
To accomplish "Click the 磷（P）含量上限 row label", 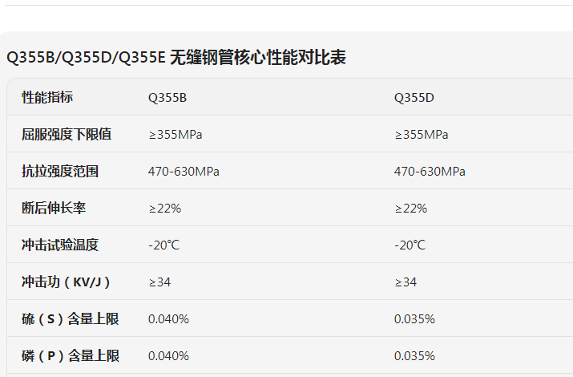I will (71, 356).
